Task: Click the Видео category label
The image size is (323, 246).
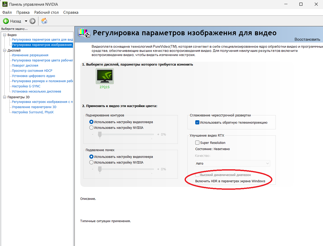Action: [12, 35]
